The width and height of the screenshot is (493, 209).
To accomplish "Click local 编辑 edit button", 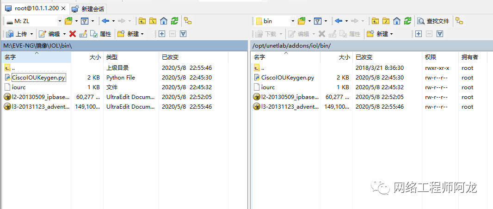I will [49, 34].
